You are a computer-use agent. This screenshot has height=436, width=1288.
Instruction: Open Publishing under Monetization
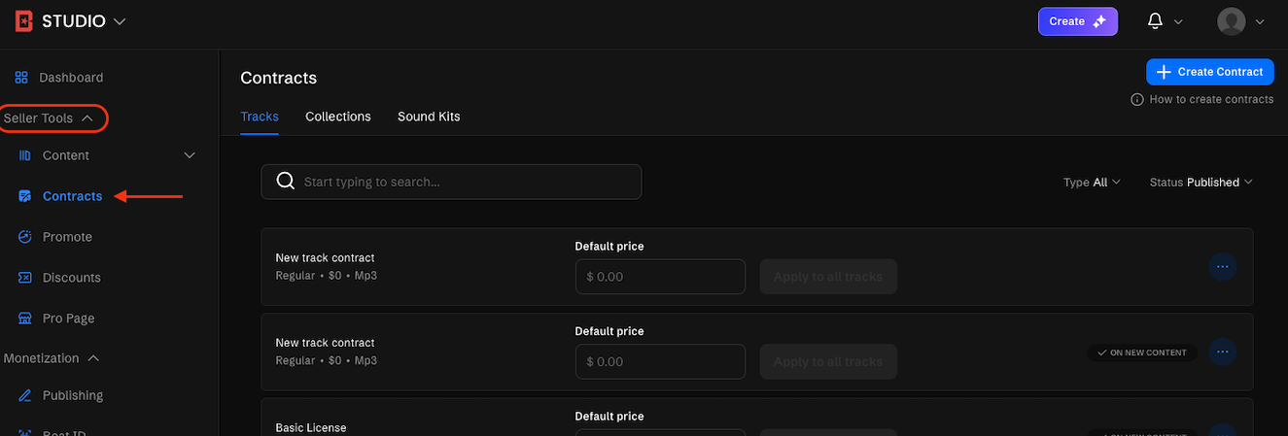72,395
